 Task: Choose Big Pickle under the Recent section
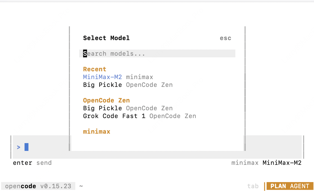102,85
